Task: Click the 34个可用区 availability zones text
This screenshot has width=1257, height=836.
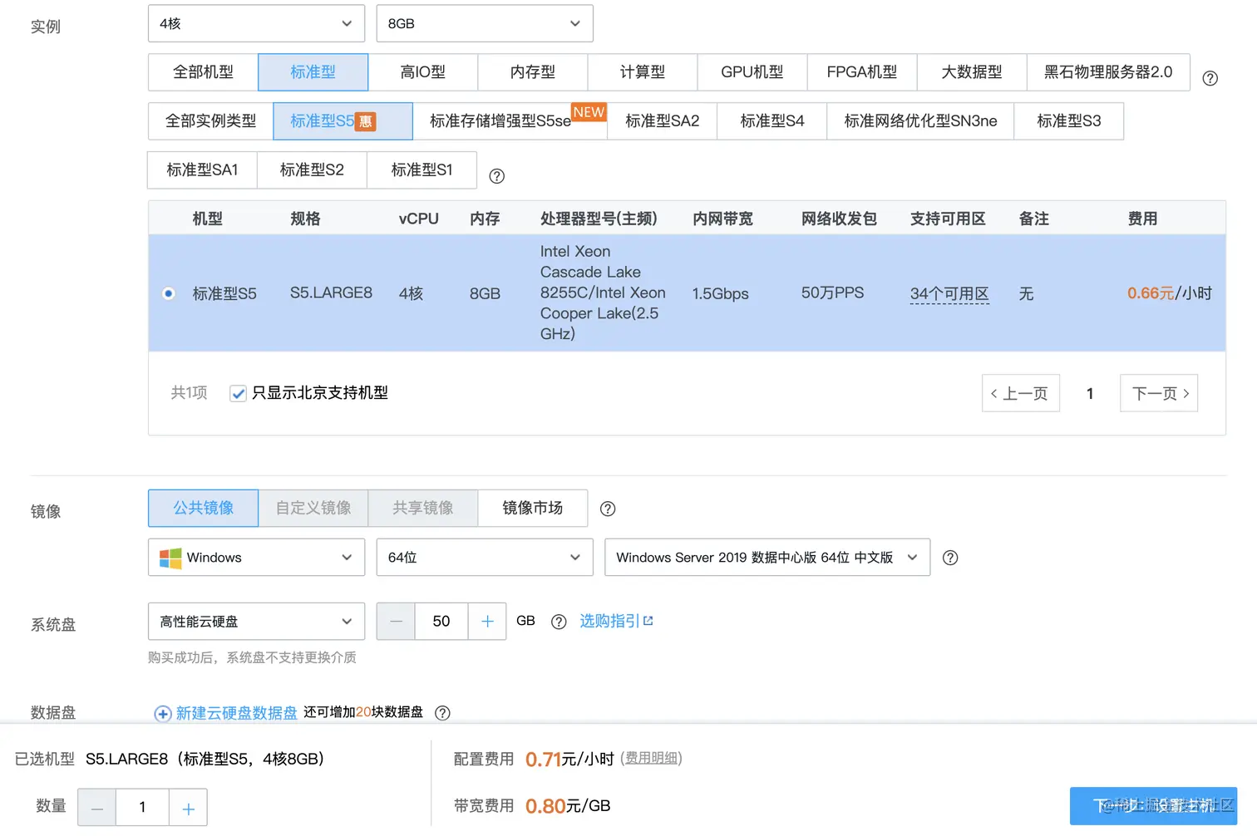Action: click(x=949, y=293)
